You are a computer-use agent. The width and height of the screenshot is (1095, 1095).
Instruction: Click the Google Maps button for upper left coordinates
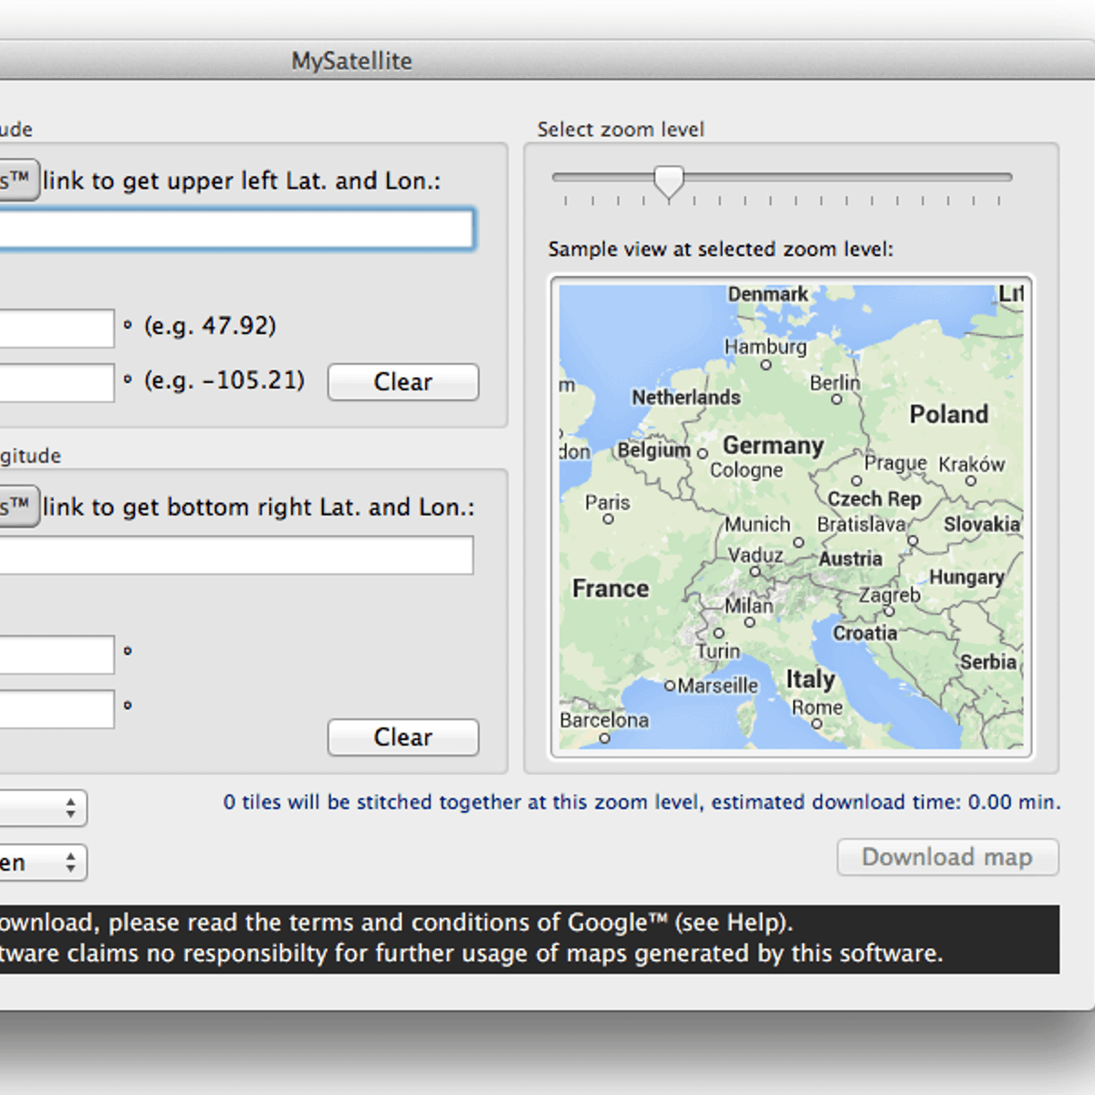tap(18, 181)
